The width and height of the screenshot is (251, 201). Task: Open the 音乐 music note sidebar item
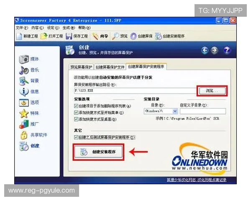pyautogui.click(x=24, y=70)
